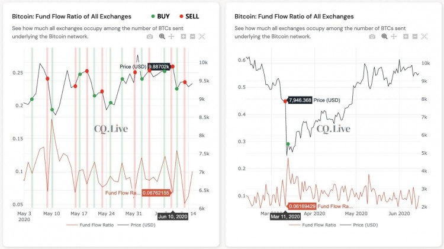Click the camera snapshot icon on left chart
This screenshot has width=444, height=249.
150,36
